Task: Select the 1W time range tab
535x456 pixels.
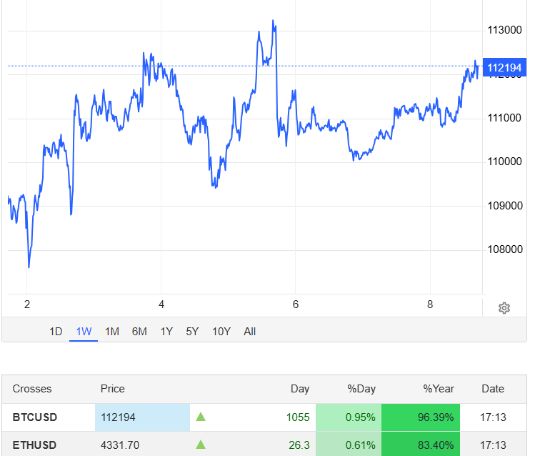Action: click(84, 332)
